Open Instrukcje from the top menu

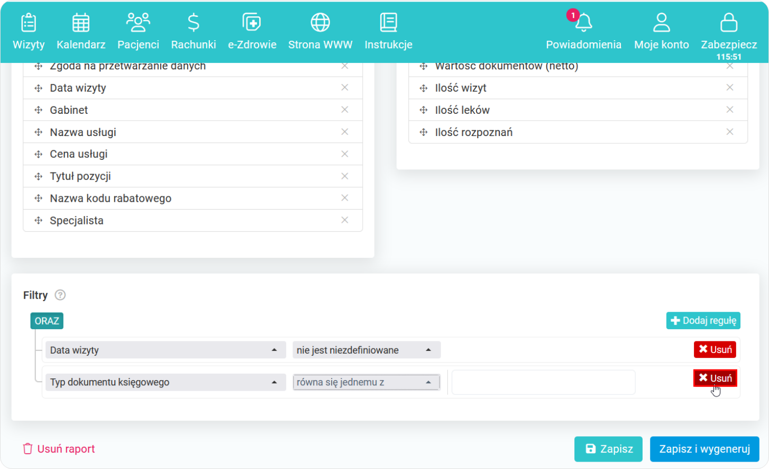click(x=388, y=32)
